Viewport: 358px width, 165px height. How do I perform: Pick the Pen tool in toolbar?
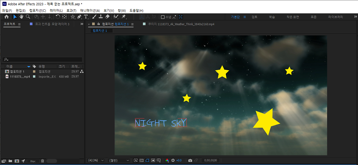coord(79,17)
